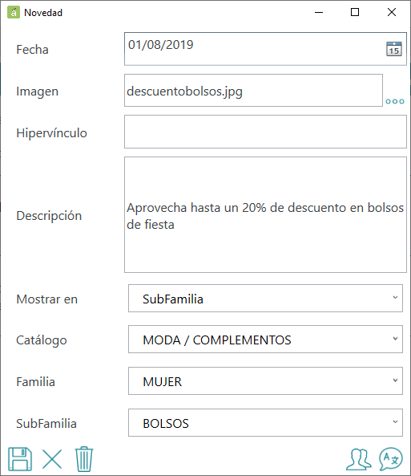
Task: Click inside the Hipervínculo text field
Action: (265, 132)
